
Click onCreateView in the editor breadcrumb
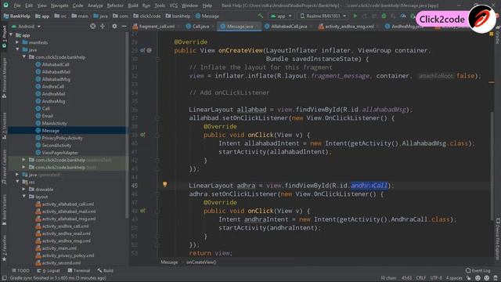(201, 262)
